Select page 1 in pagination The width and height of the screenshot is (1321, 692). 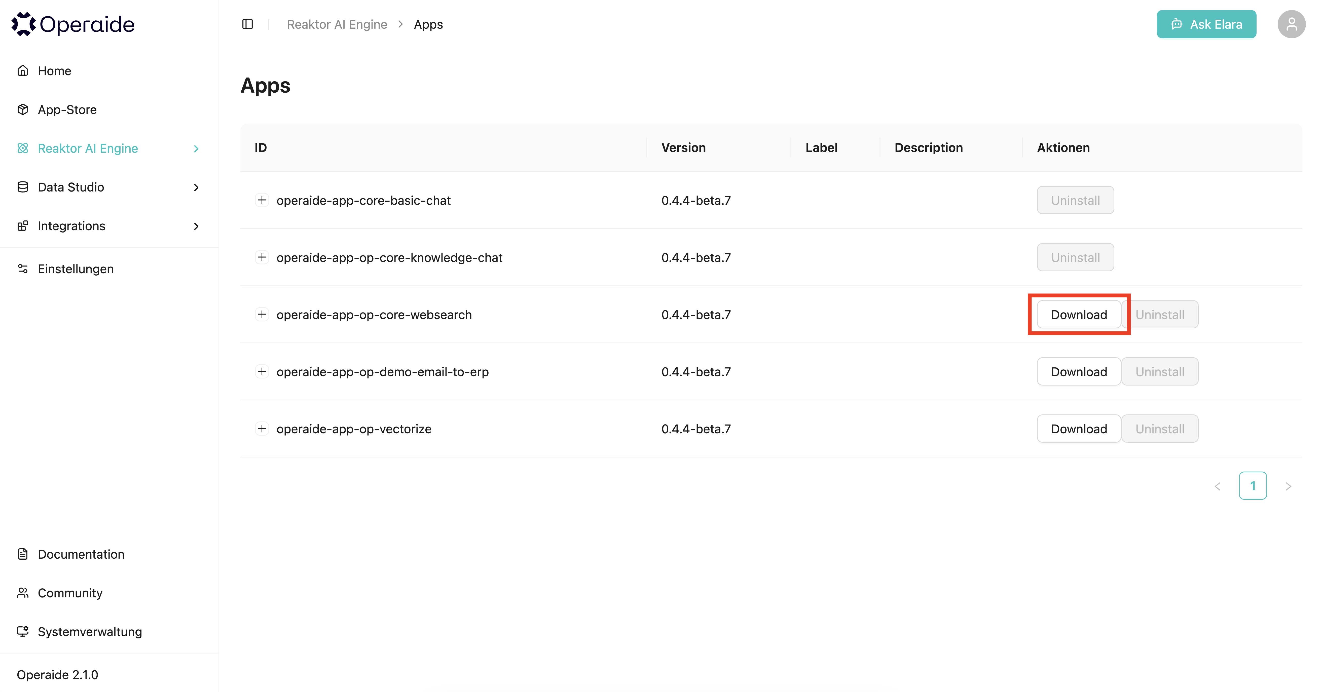[1253, 486]
